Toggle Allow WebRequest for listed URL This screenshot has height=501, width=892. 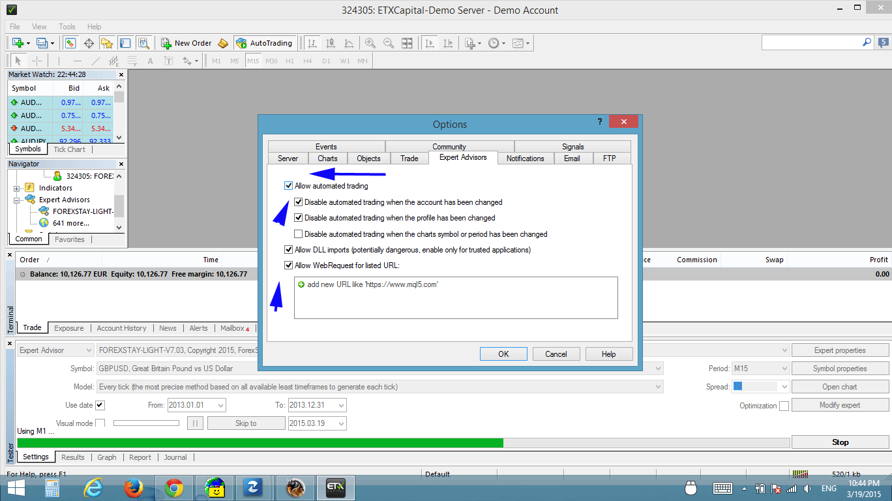click(289, 266)
